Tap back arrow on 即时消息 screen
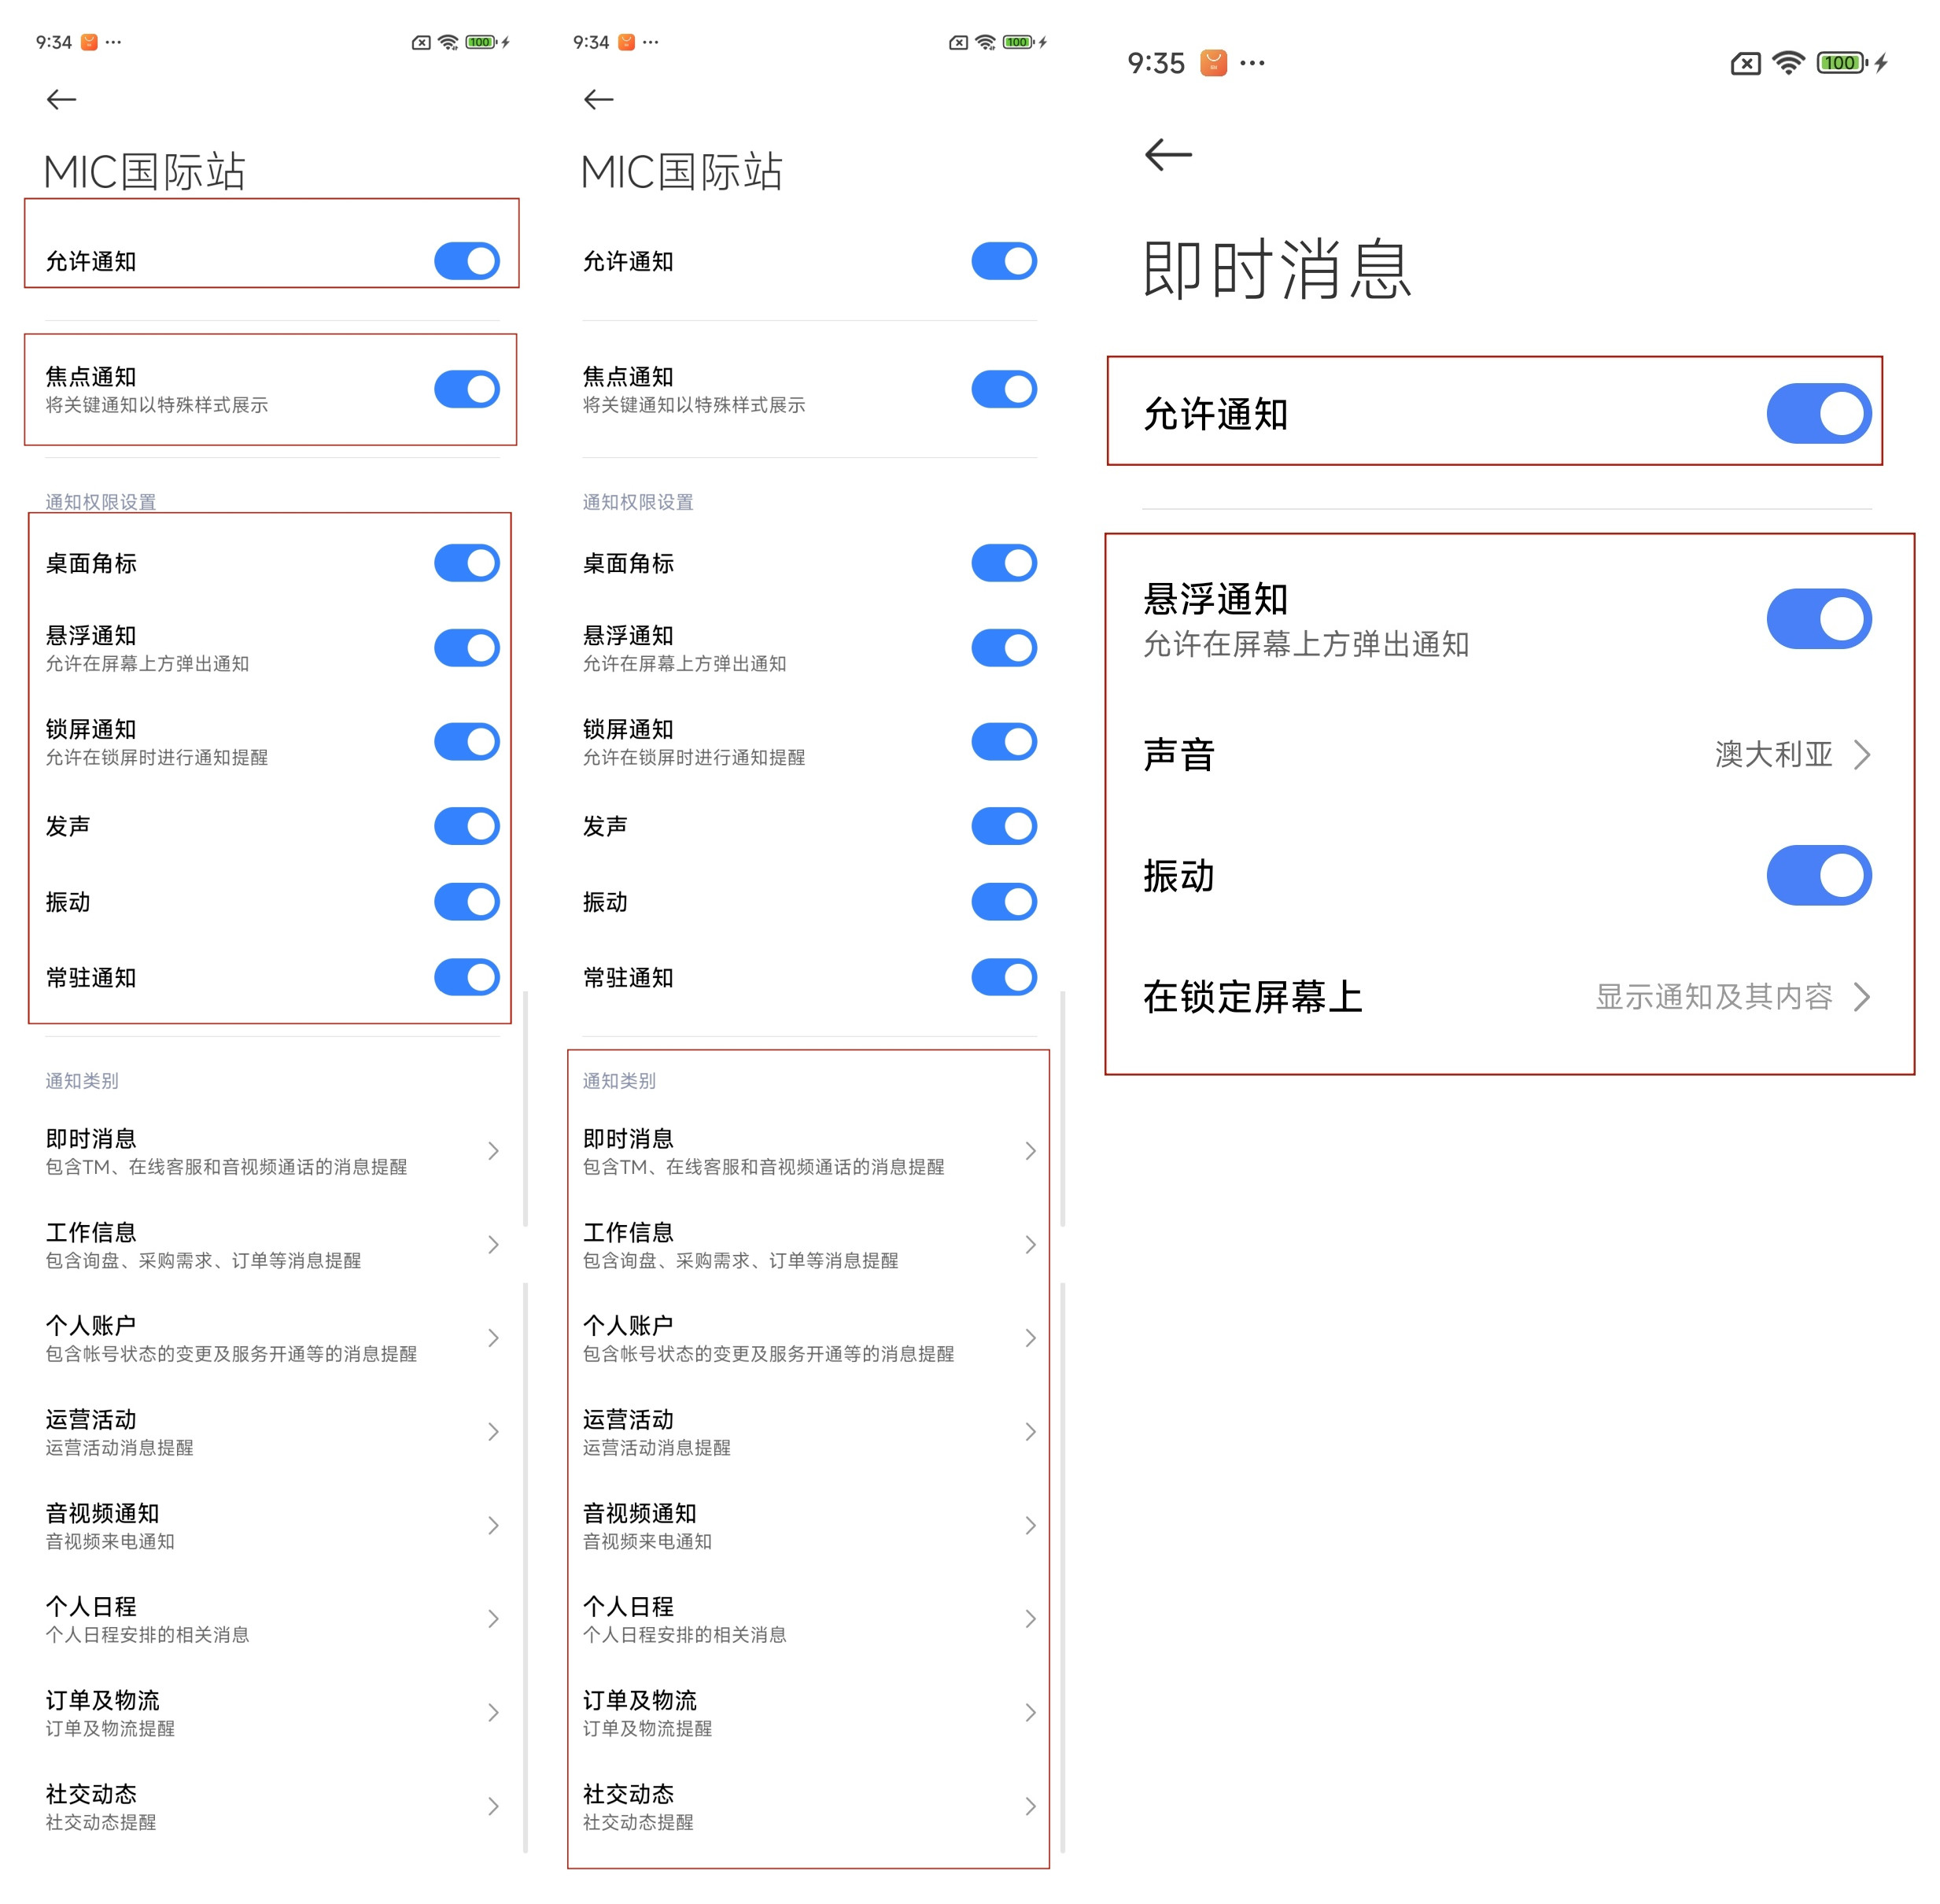 point(1168,154)
